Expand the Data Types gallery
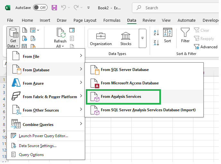The height and width of the screenshot is (164, 221). pyautogui.click(x=142, y=38)
